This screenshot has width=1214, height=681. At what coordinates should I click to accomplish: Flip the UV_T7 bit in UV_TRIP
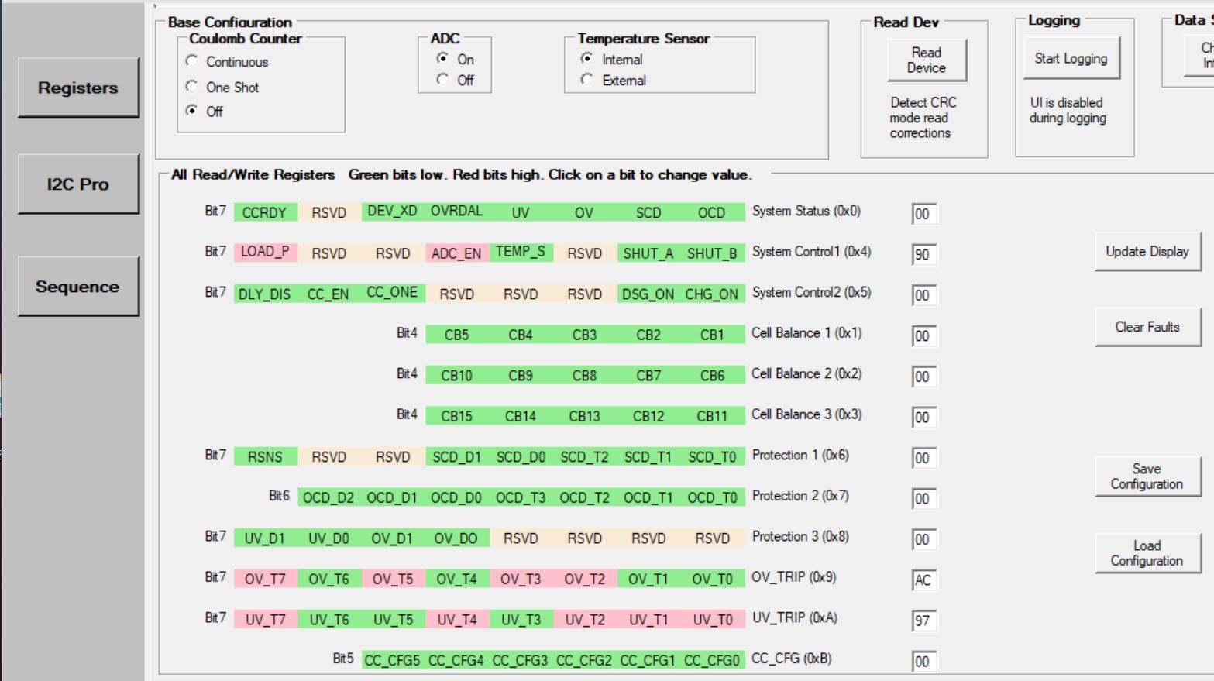[265, 619]
